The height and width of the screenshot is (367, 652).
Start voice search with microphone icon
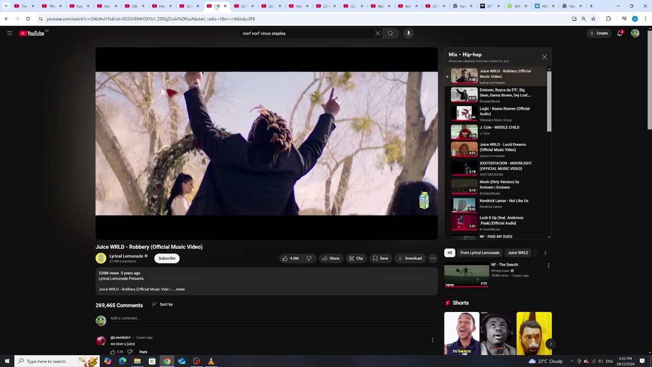[x=408, y=33]
